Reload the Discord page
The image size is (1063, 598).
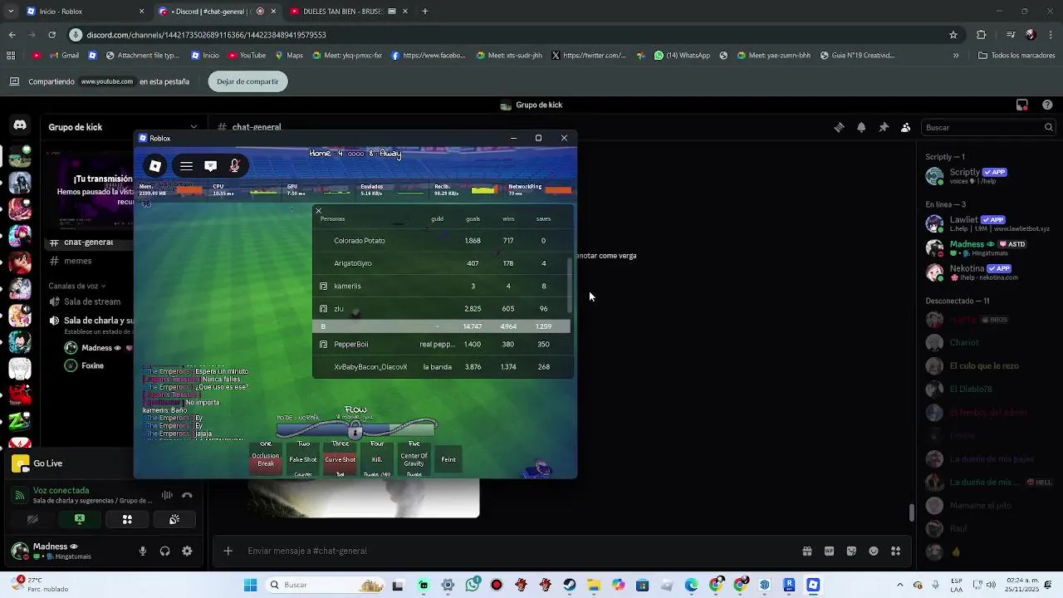coord(51,35)
